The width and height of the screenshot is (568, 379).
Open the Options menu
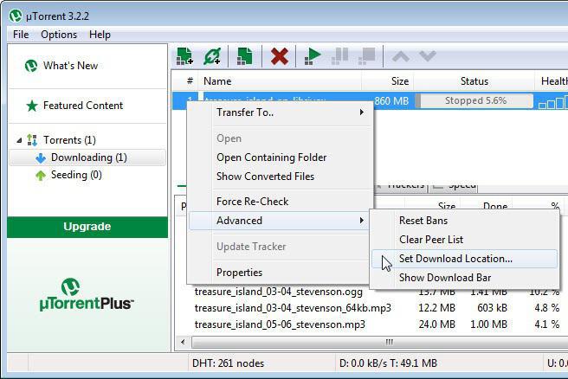coord(59,35)
